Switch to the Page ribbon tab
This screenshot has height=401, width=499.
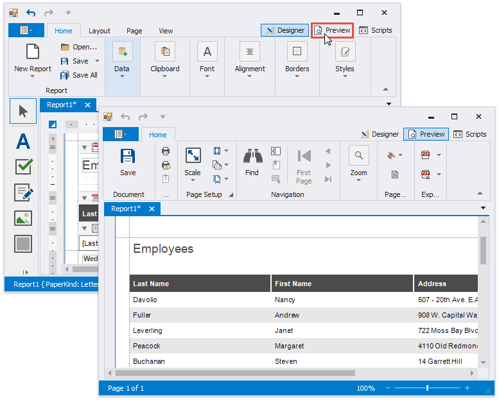point(134,31)
